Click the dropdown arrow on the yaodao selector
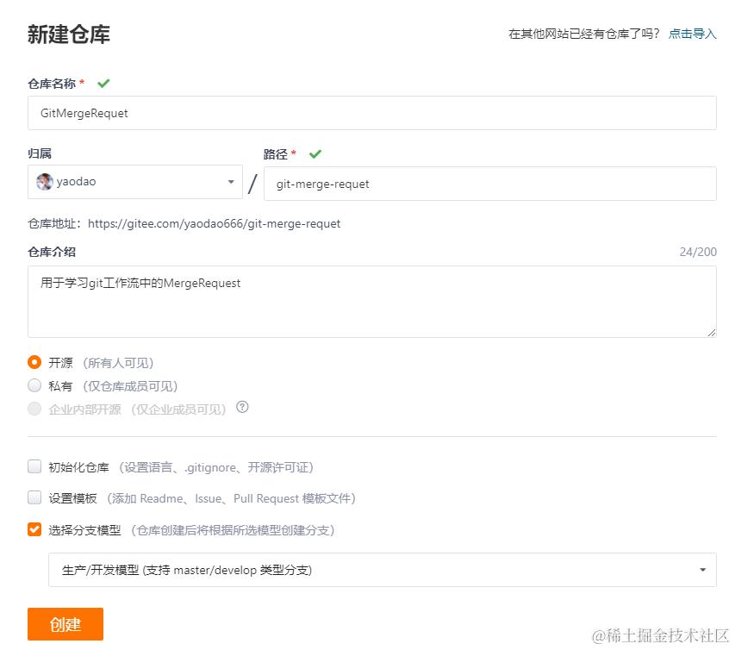The height and width of the screenshot is (650, 735). tap(231, 182)
